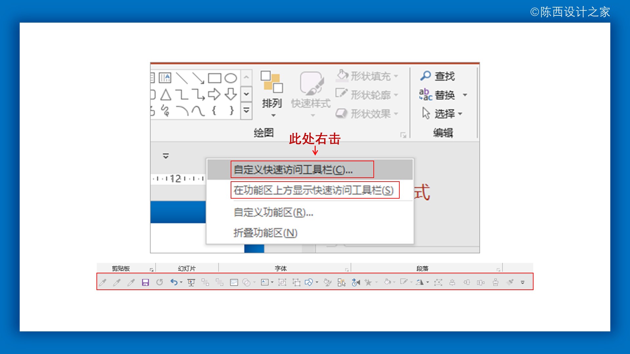Open quick access customize arrow below ribbon
630x354 pixels.
166,156
